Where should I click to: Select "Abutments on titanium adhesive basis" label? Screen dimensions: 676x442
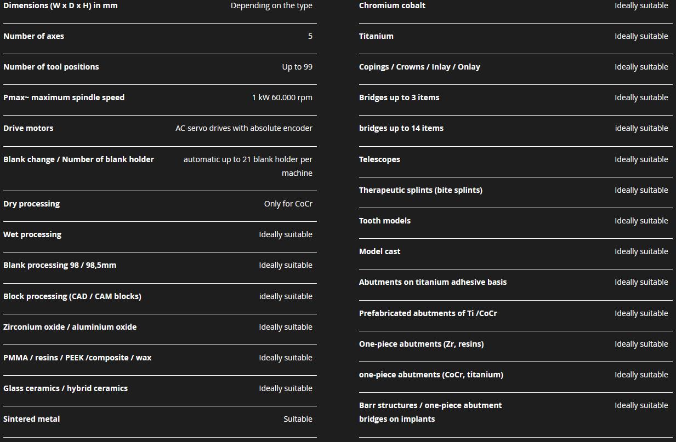coord(433,282)
